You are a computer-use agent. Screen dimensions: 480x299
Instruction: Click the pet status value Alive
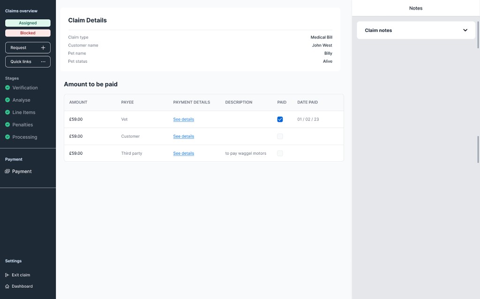328,61
